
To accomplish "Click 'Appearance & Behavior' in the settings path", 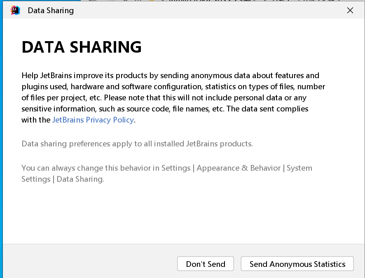I will pos(239,168).
